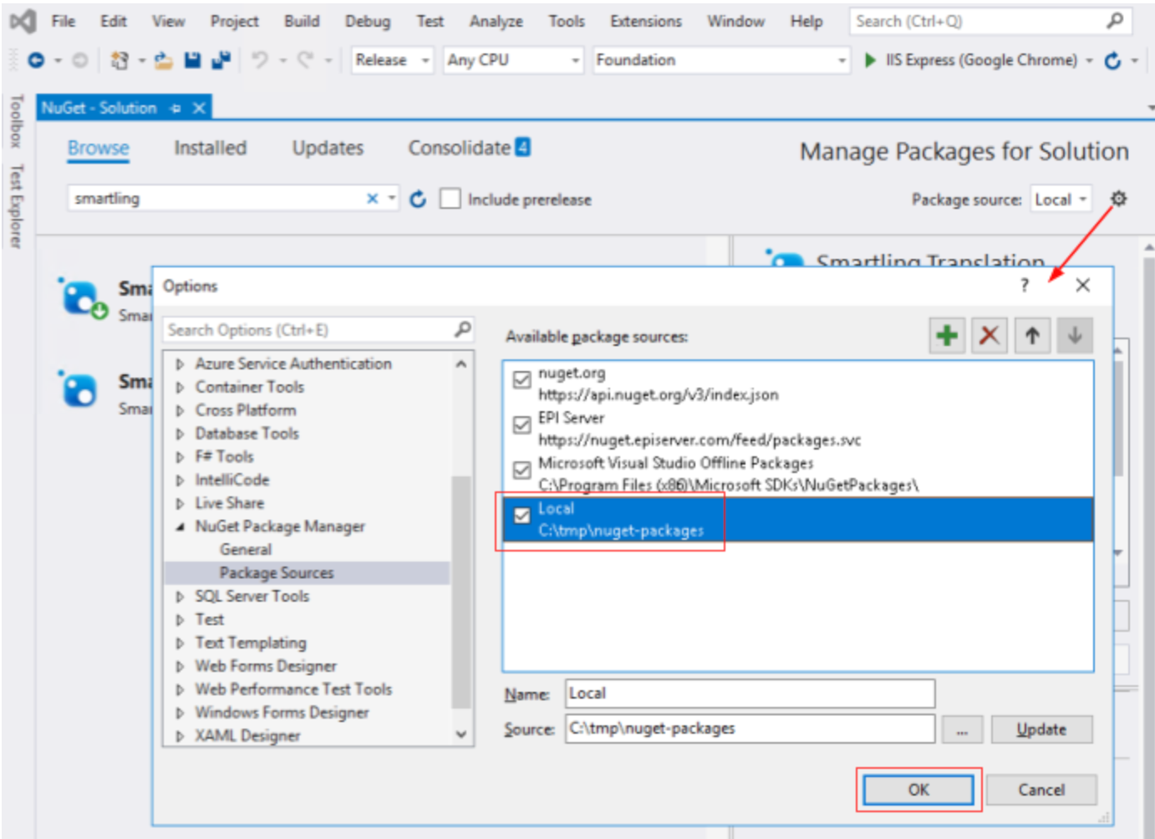
Task: Open the Extensions menu
Action: [x=645, y=21]
